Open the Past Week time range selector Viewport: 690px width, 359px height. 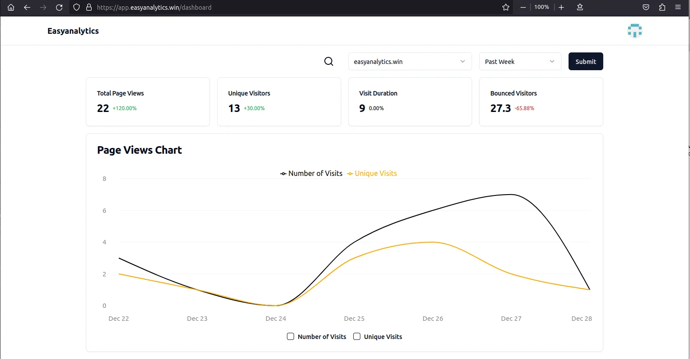pos(520,61)
